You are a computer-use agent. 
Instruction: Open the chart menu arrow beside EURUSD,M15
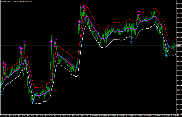click(x=1, y=1)
